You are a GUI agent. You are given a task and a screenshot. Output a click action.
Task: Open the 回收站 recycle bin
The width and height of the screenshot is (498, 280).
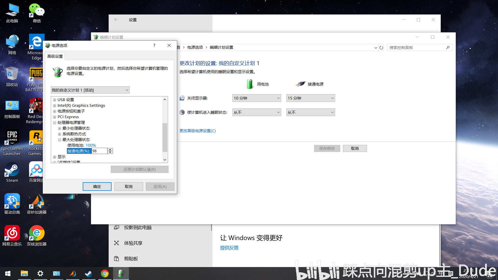(12, 76)
